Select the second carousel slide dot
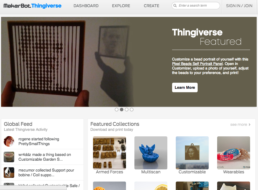Screen dimensions: 258x190 pos(121,109)
